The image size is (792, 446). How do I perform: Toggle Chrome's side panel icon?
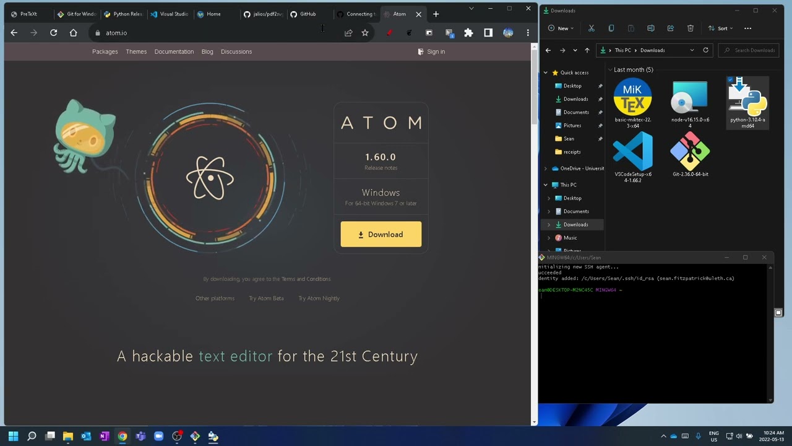488,33
